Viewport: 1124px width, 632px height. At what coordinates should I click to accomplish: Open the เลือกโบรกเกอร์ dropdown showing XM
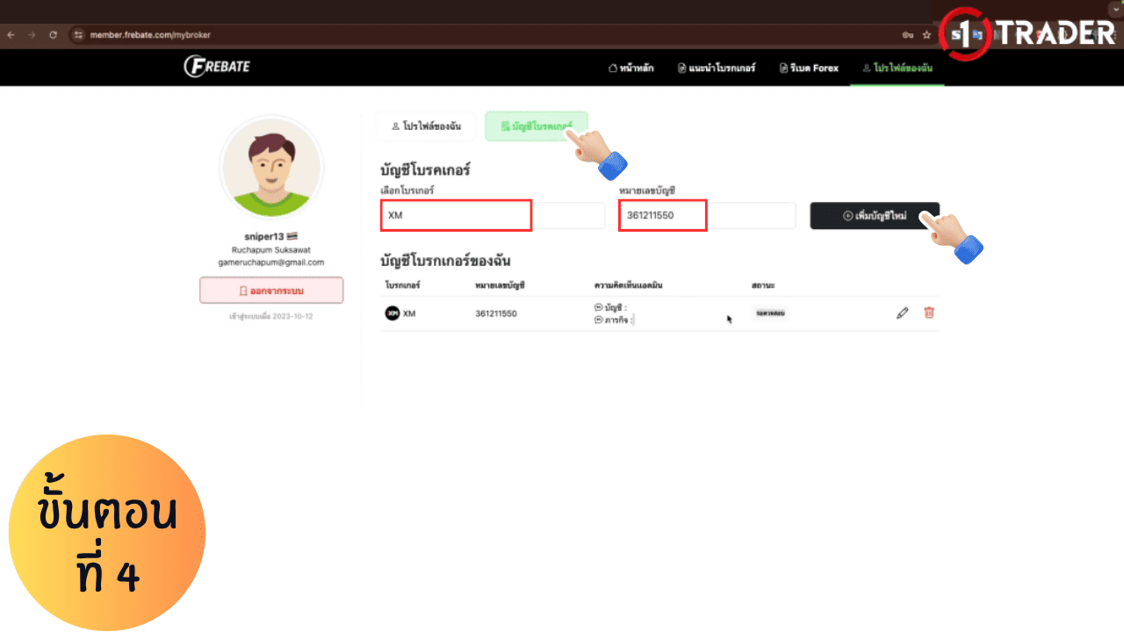pyautogui.click(x=493, y=215)
